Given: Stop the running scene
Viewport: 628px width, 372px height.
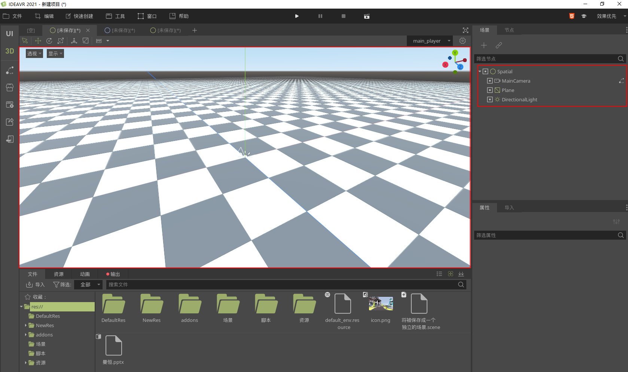Looking at the screenshot, I should point(344,16).
